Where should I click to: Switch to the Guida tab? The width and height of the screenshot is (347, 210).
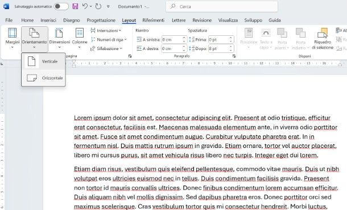[x=275, y=20]
